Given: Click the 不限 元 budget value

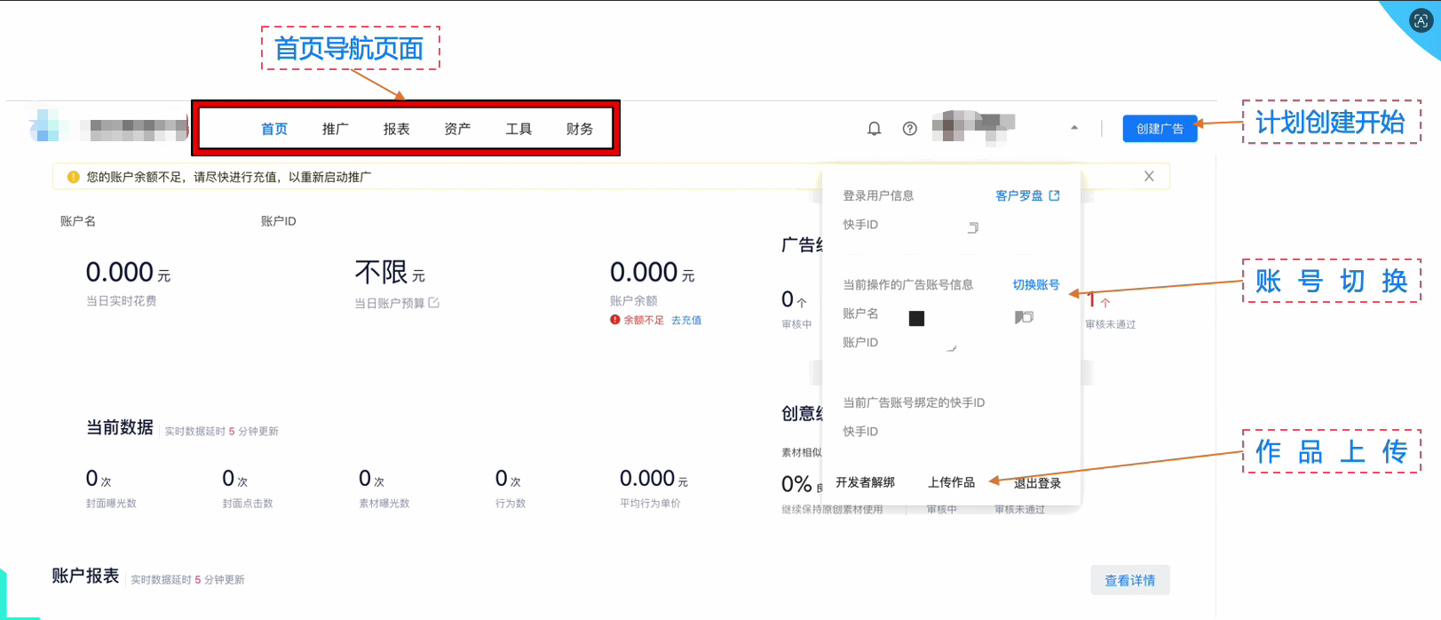Looking at the screenshot, I should point(390,272).
